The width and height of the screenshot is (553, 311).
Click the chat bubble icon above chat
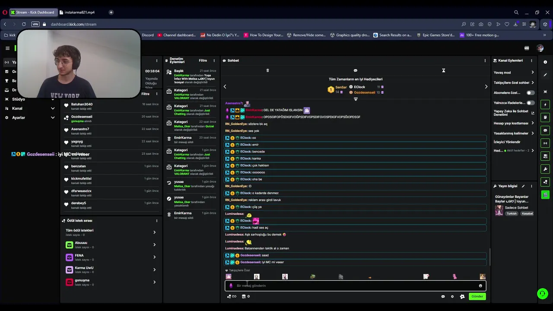[x=355, y=70]
